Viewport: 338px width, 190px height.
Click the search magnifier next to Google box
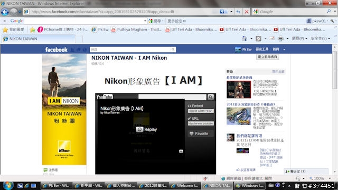point(328,12)
